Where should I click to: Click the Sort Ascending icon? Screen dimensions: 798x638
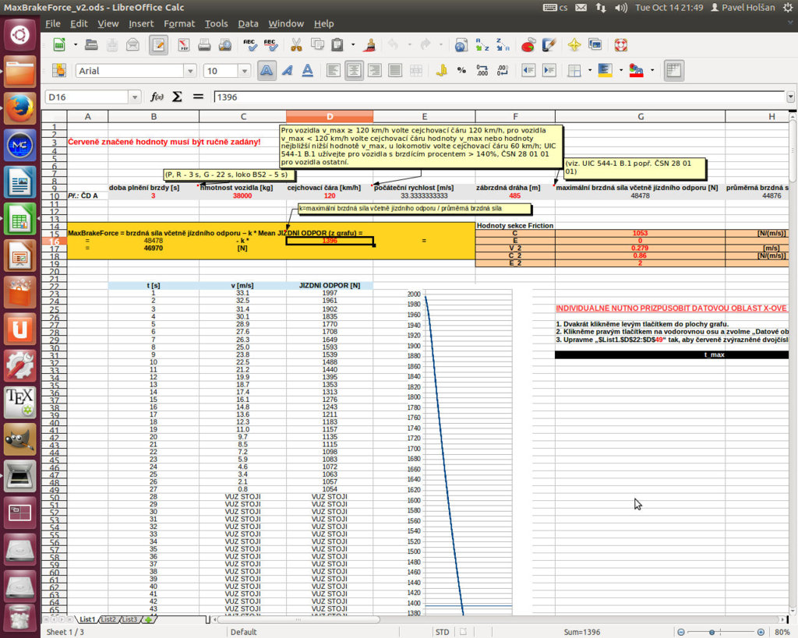pyautogui.click(x=482, y=44)
